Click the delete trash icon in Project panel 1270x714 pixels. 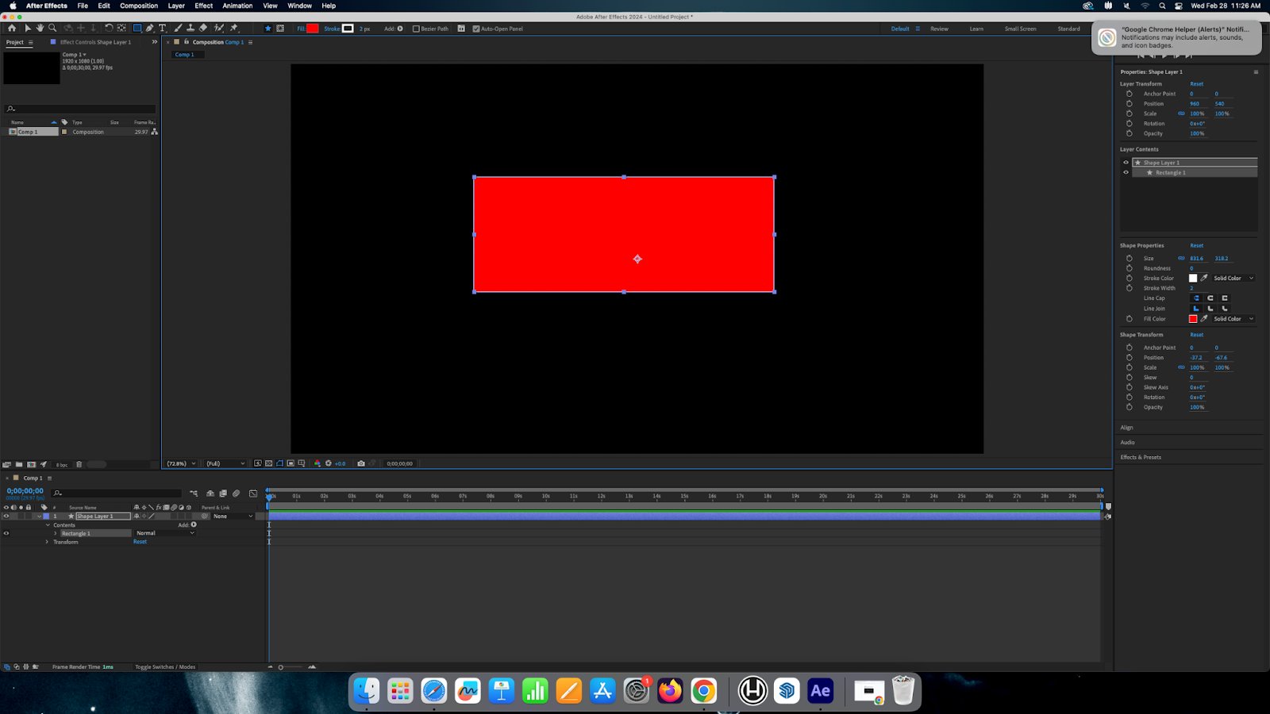pyautogui.click(x=79, y=464)
